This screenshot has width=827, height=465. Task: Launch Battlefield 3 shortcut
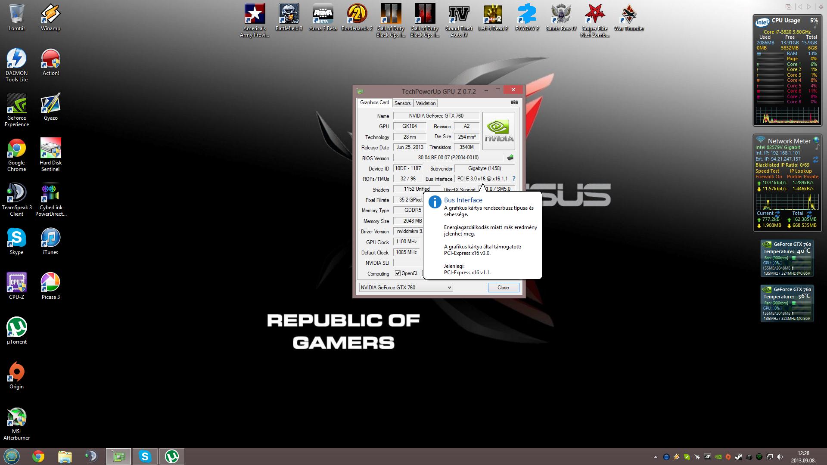[x=289, y=18]
